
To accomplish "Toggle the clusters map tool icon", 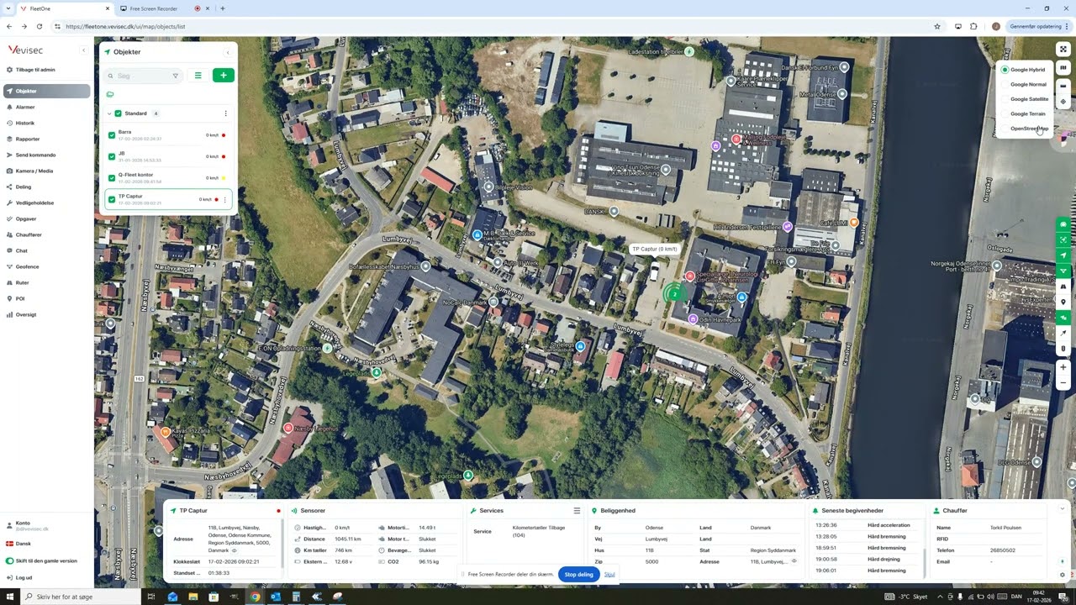I will tap(1063, 240).
